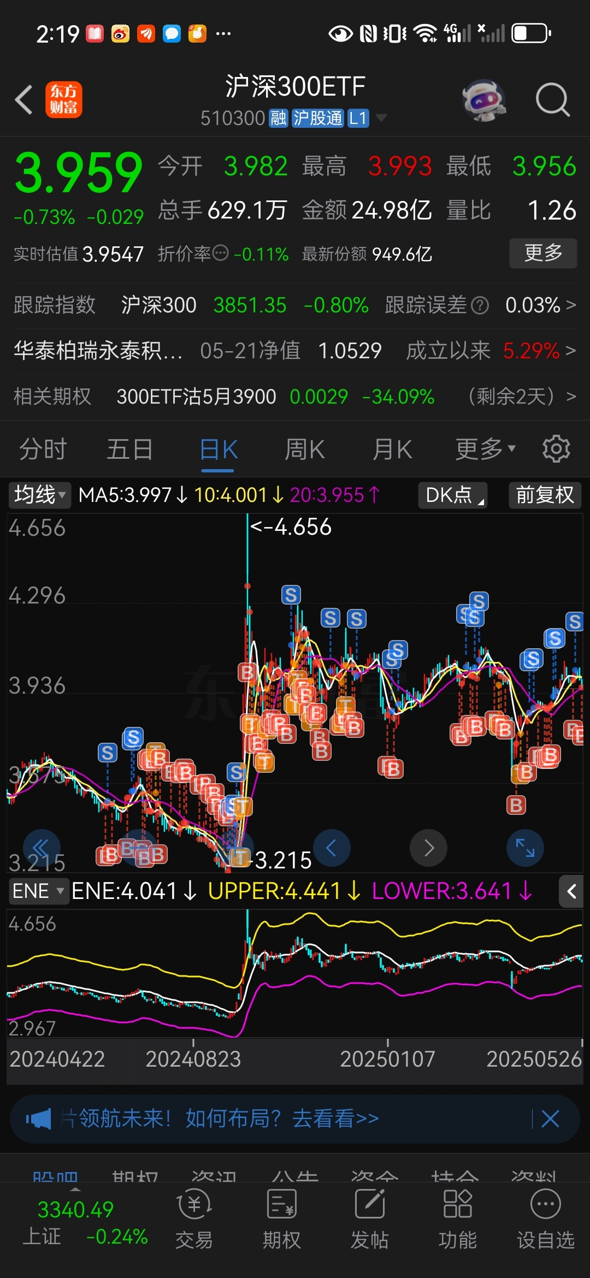Screen dimensions: 590x1278
Task: Tap the 20250526 date label
Action: [x=534, y=1059]
